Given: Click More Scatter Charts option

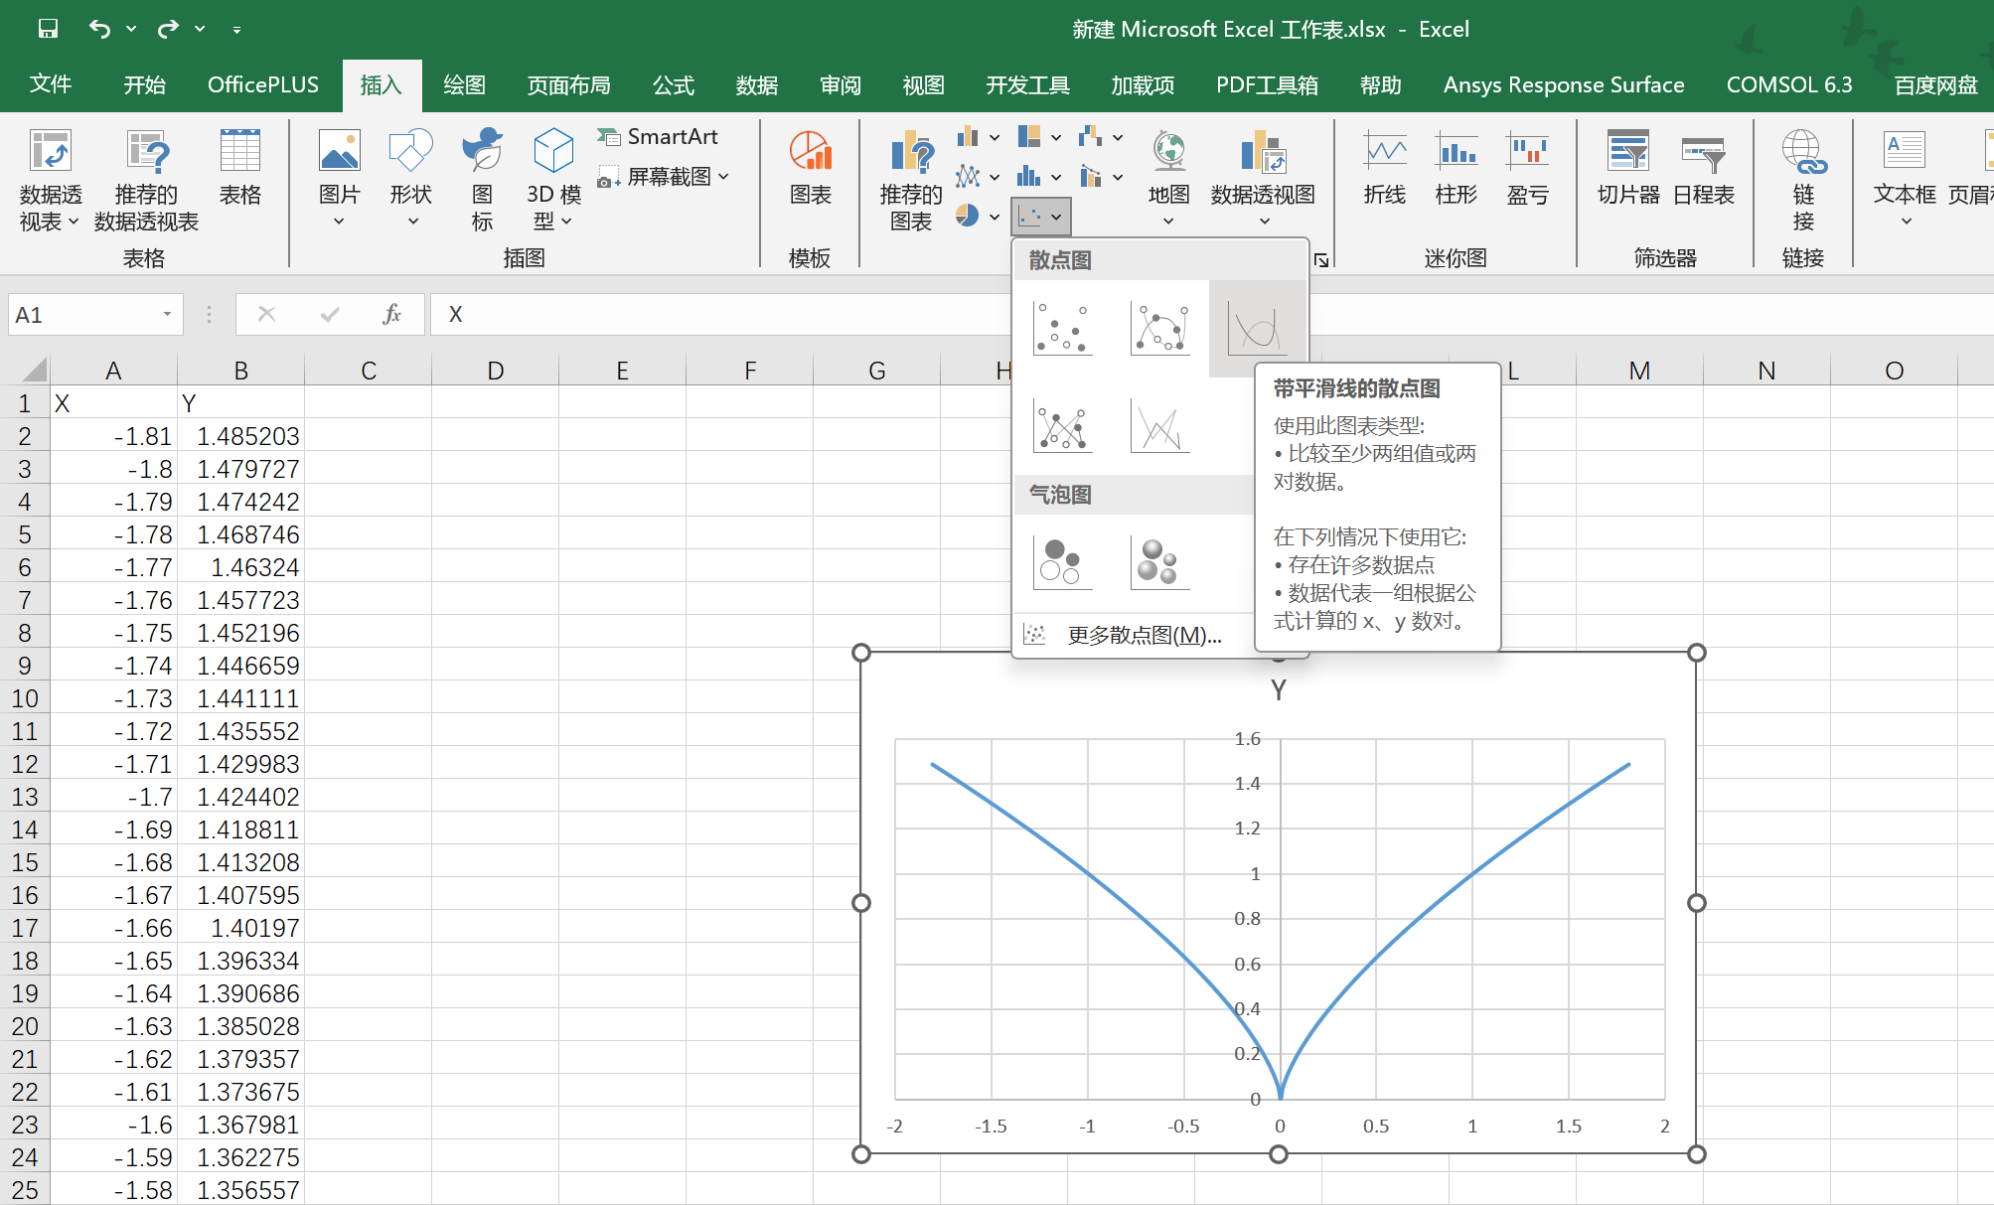Looking at the screenshot, I should (x=1143, y=636).
